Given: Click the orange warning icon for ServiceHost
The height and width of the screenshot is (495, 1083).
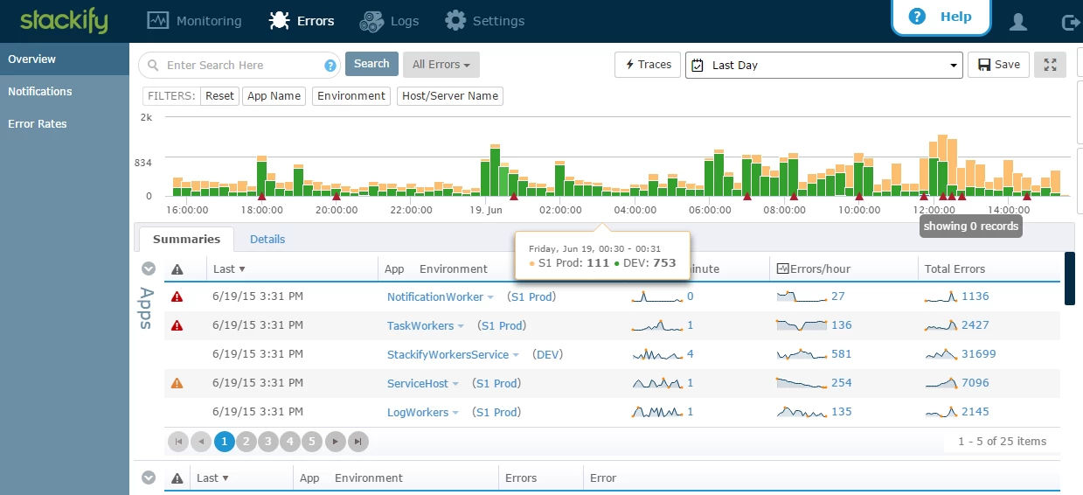Looking at the screenshot, I should coord(177,383).
